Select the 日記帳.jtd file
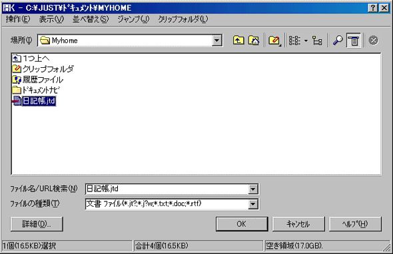 [x=34, y=101]
